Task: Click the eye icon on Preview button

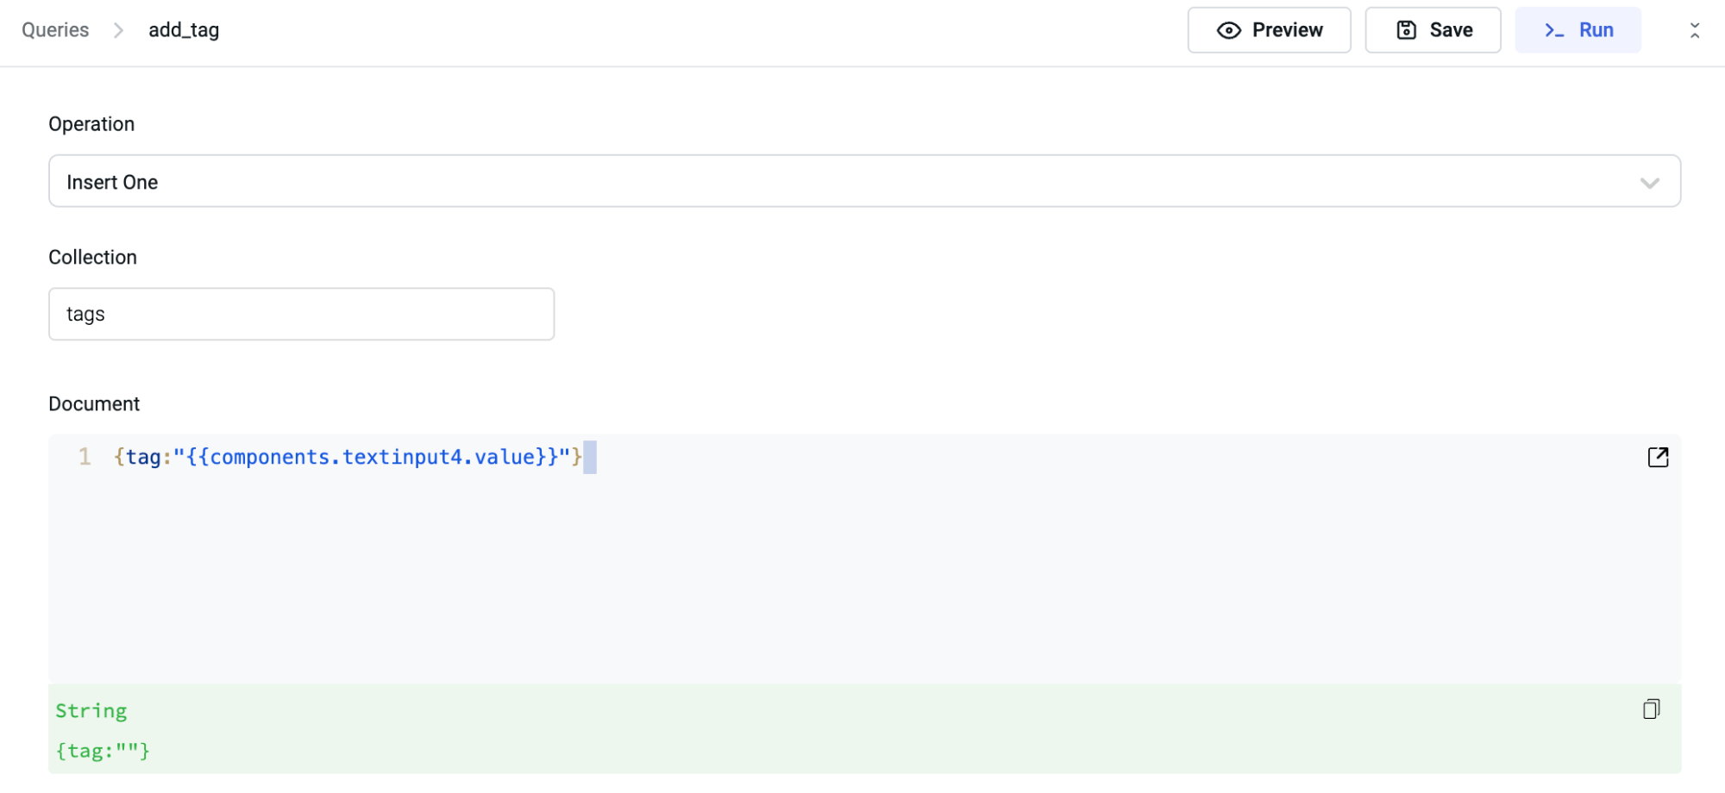Action: click(1228, 31)
